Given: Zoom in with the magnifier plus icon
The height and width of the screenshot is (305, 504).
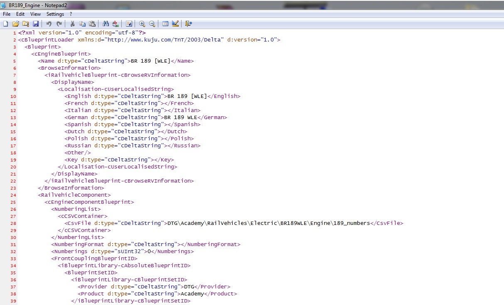Looking at the screenshot, I should (142, 24).
